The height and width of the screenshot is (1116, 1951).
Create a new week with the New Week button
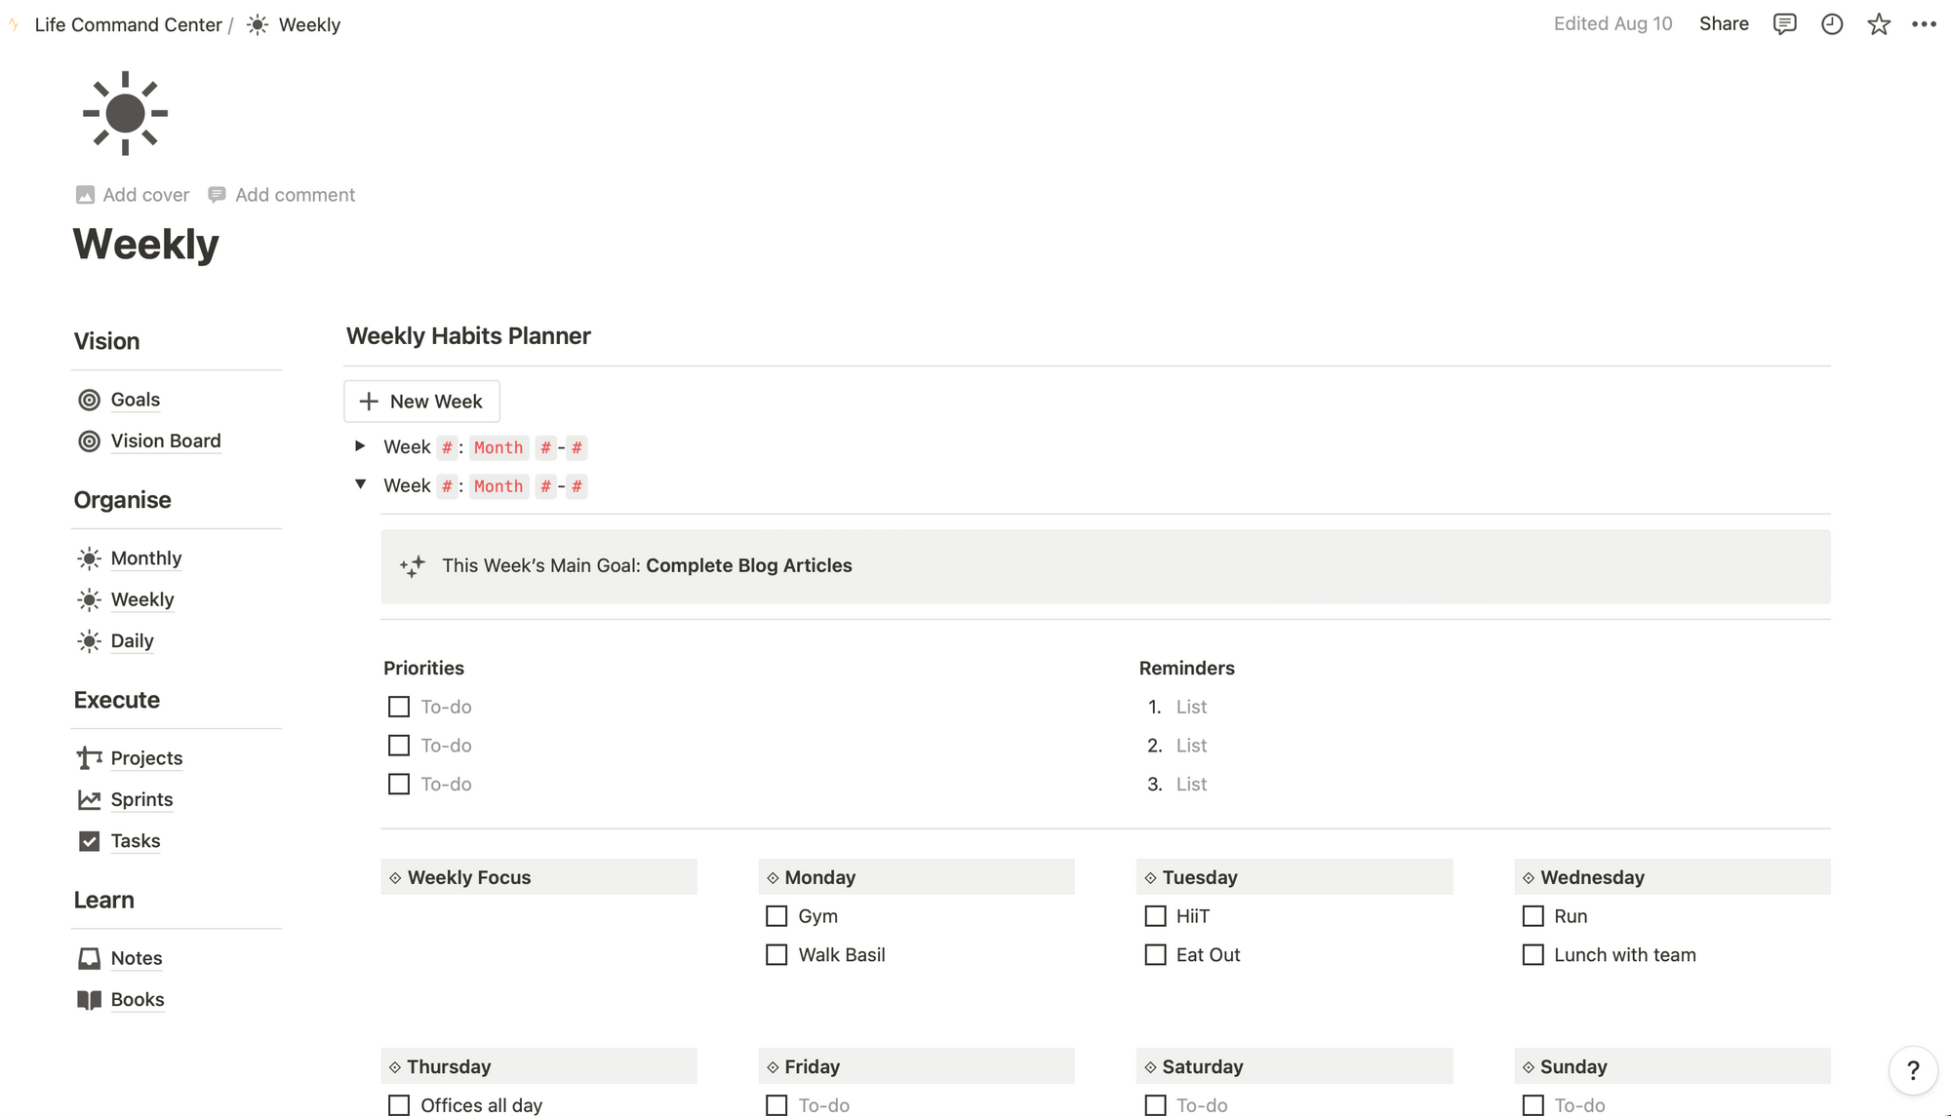tap(420, 401)
